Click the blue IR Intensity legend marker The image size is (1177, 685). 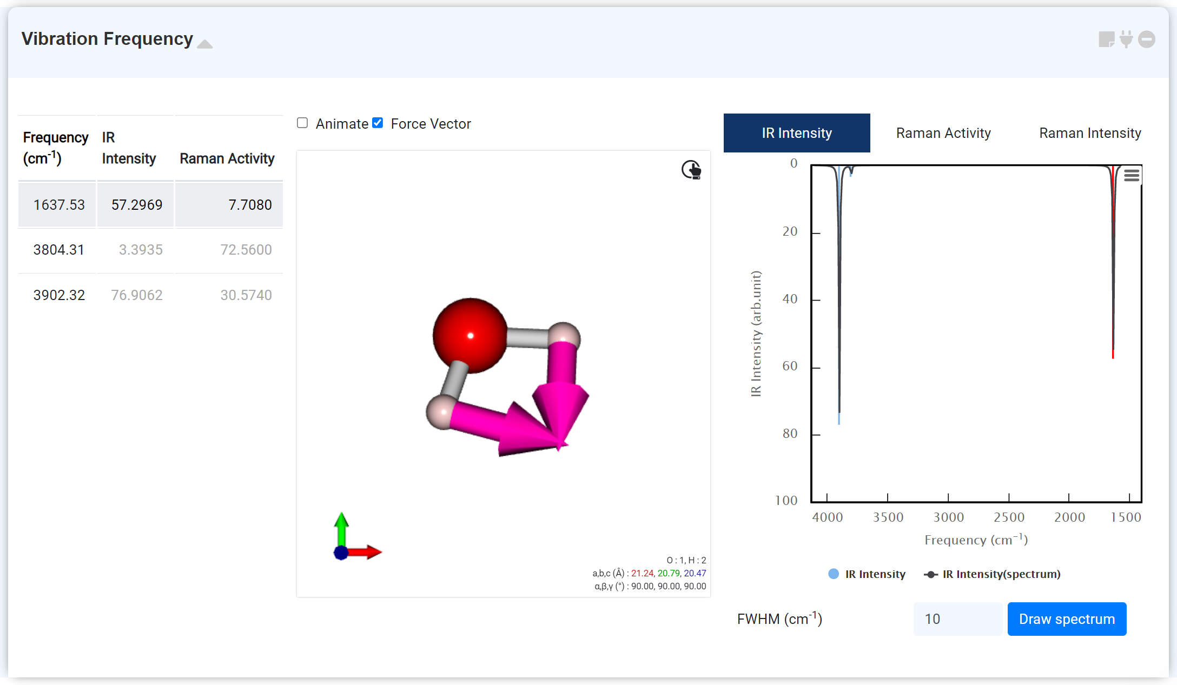pos(834,574)
